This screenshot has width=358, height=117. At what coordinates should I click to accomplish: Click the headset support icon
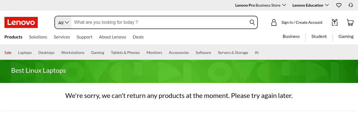click(351, 5)
